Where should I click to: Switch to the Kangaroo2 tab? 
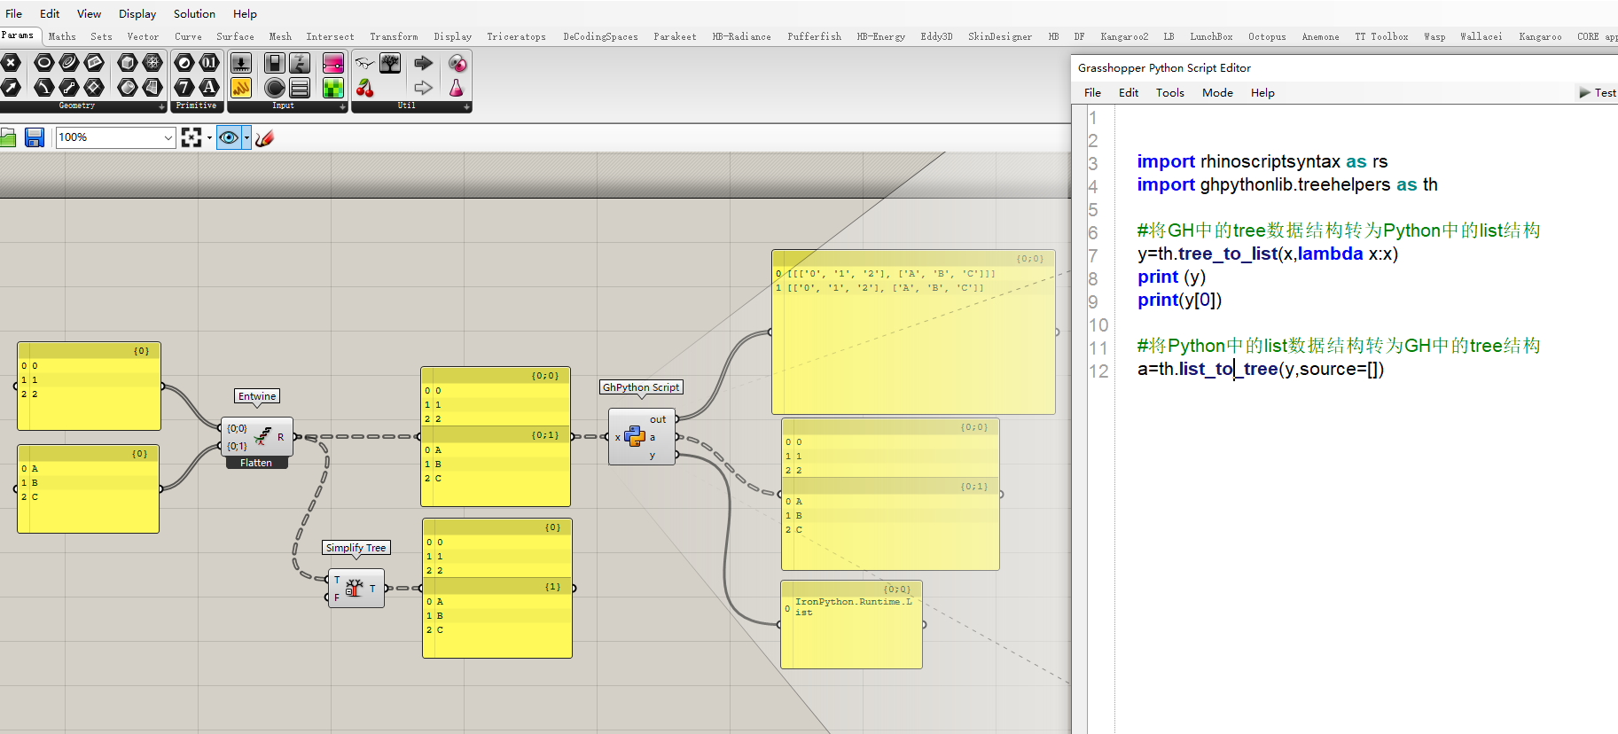[1124, 36]
